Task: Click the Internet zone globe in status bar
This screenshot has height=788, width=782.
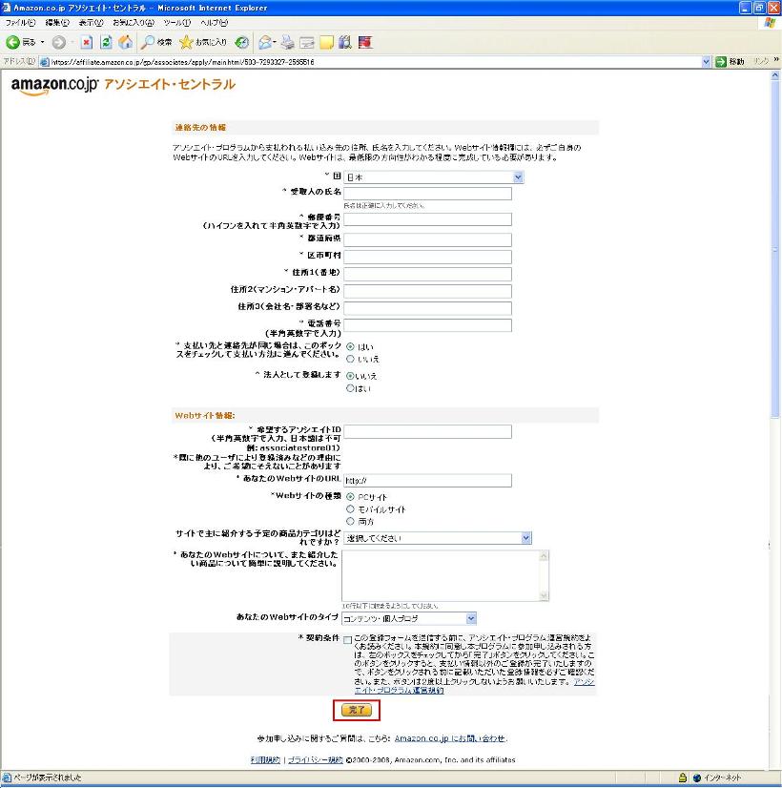Action: click(x=696, y=778)
